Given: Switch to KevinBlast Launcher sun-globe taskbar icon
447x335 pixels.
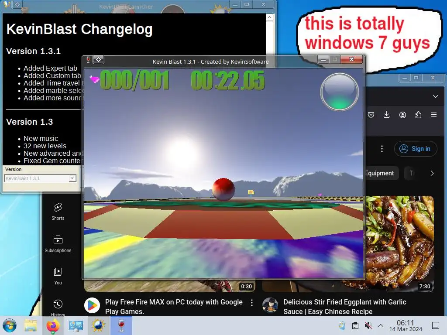Looking at the screenshot, I should [x=98, y=325].
